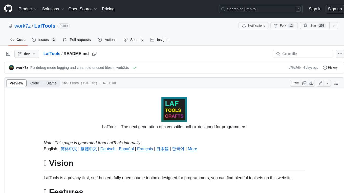
Task: Expand the Open Source menu
Action: (x=83, y=9)
